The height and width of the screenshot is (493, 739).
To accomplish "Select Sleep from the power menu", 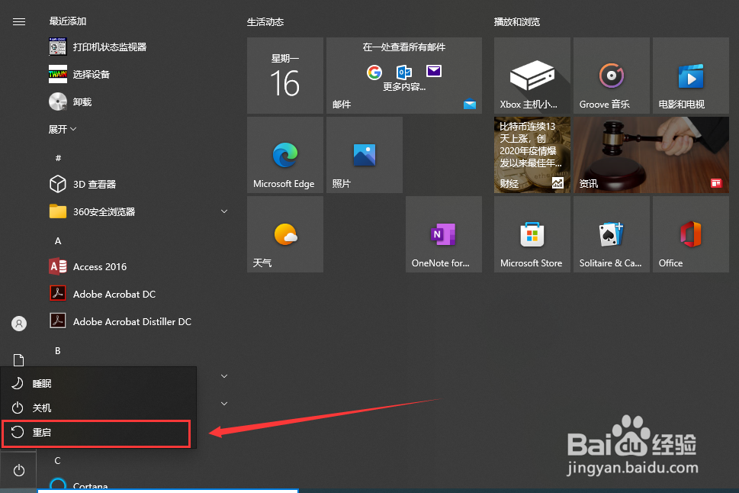I will click(x=98, y=383).
